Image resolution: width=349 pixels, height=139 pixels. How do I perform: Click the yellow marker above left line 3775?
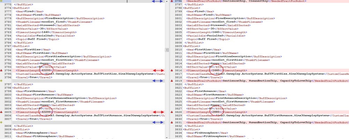click(x=1, y=1)
